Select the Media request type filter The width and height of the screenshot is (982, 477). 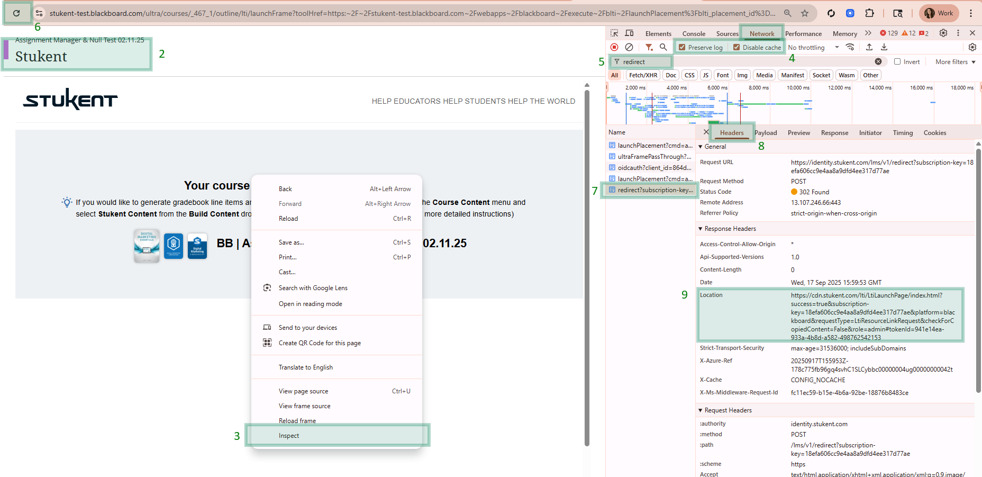coord(764,75)
